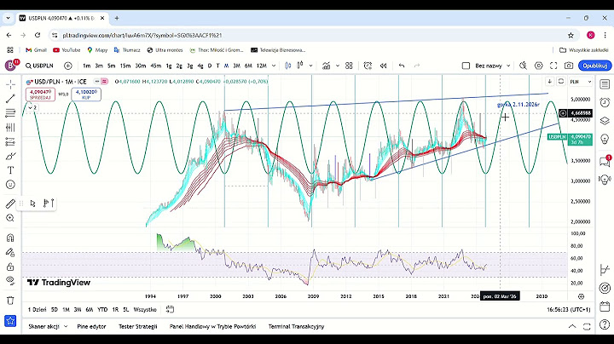Open time axis settings gear
Image resolution: width=614 pixels, height=344 pixels.
click(x=581, y=296)
